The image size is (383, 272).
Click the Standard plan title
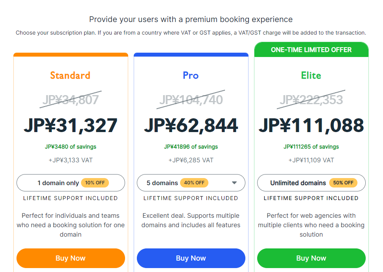pos(70,75)
